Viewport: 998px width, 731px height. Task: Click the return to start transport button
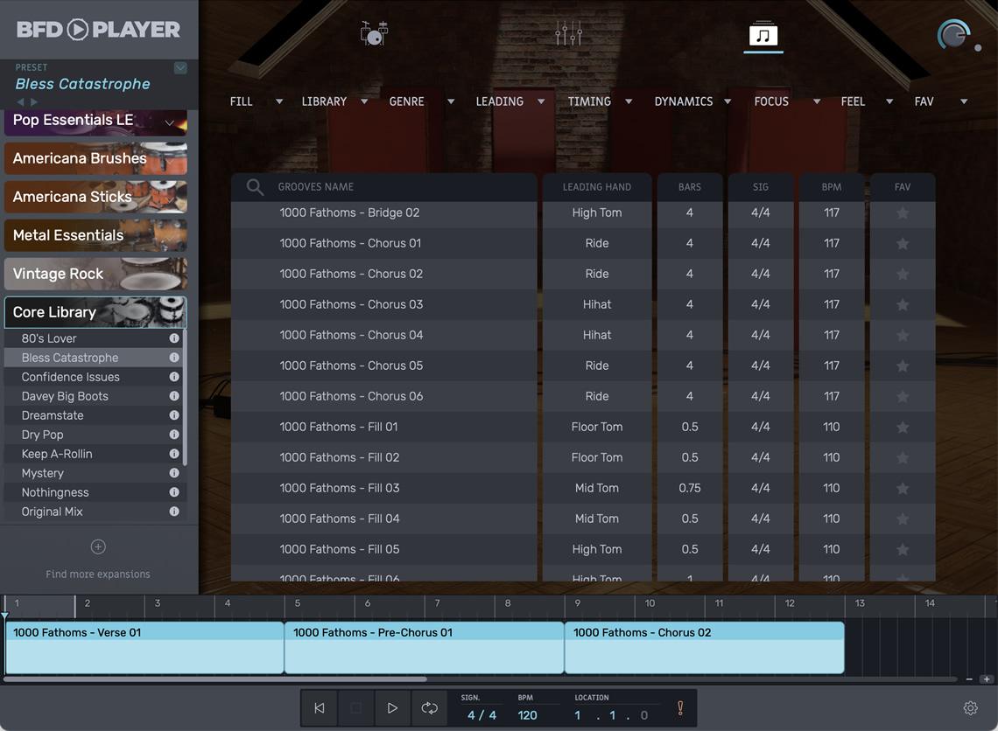(x=320, y=707)
